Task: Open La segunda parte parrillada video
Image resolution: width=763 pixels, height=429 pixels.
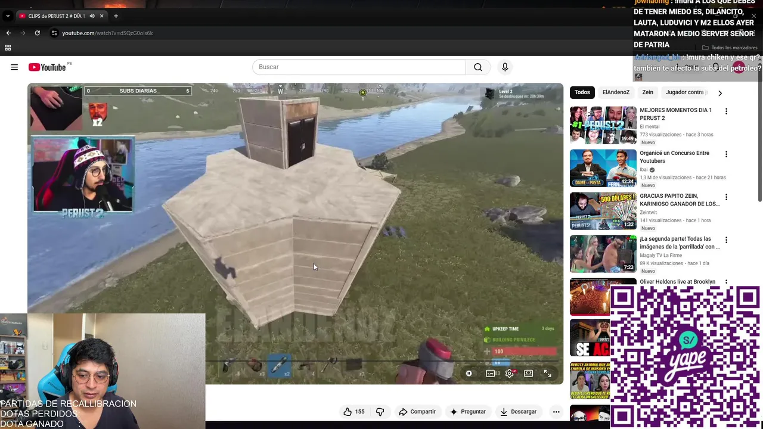Action: (679, 243)
